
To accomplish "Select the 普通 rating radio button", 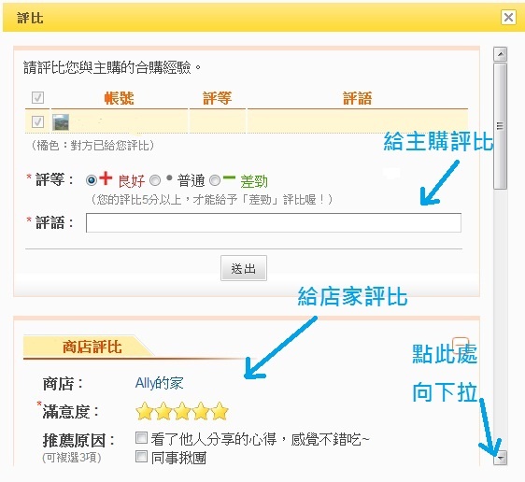I will (155, 180).
